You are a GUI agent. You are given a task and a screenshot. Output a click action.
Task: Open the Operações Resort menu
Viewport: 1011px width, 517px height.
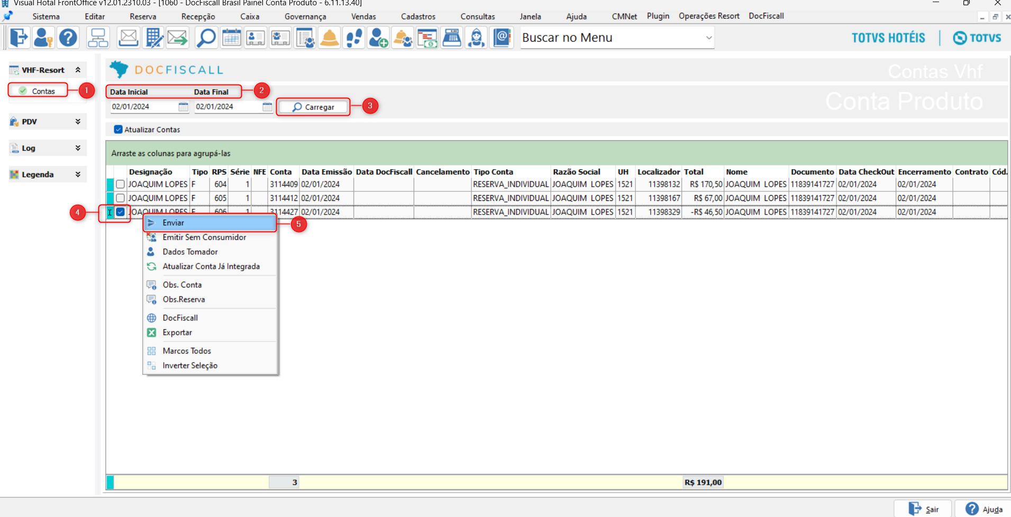(709, 16)
